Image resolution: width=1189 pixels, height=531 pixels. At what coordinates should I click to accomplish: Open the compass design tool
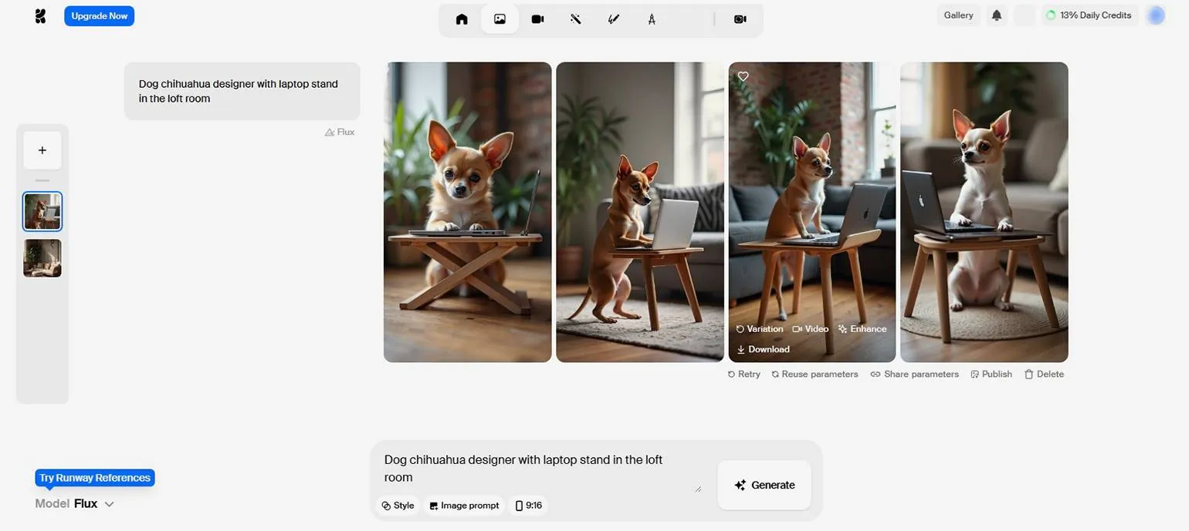pos(652,19)
